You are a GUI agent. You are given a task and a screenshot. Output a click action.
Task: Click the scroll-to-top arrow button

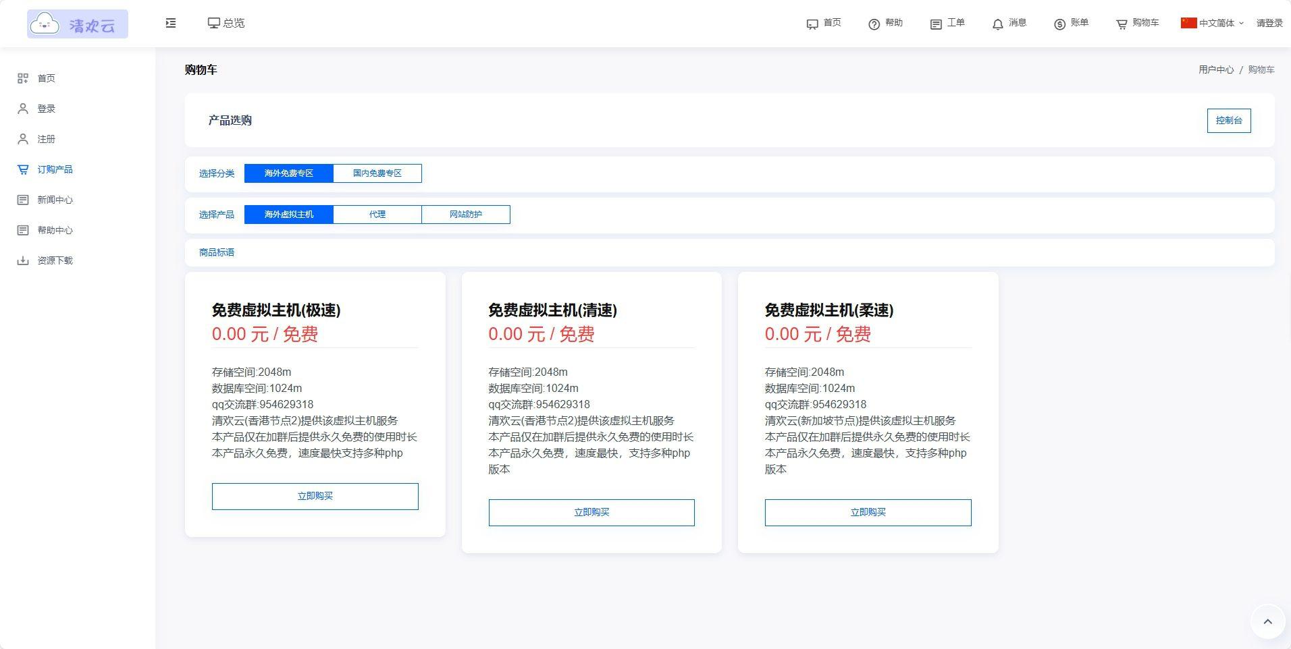coord(1267,621)
